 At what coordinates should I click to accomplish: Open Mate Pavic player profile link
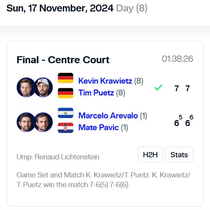click(x=99, y=127)
